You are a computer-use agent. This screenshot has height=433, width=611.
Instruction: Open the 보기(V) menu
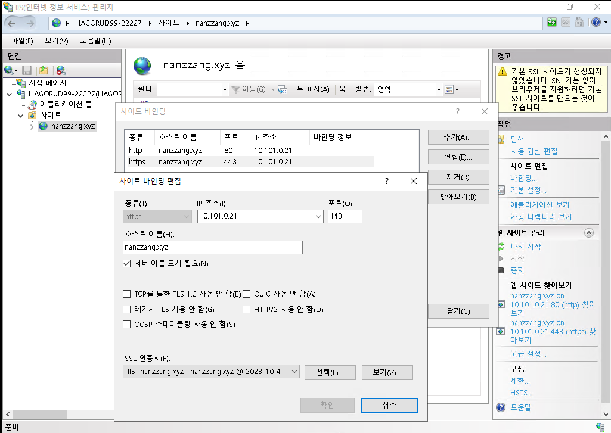coord(57,41)
